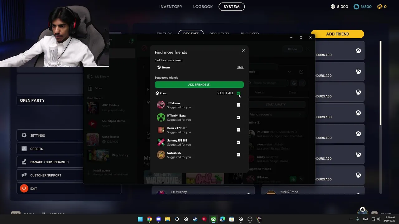Open My Library in Xbox app sidebar

click(x=99, y=77)
